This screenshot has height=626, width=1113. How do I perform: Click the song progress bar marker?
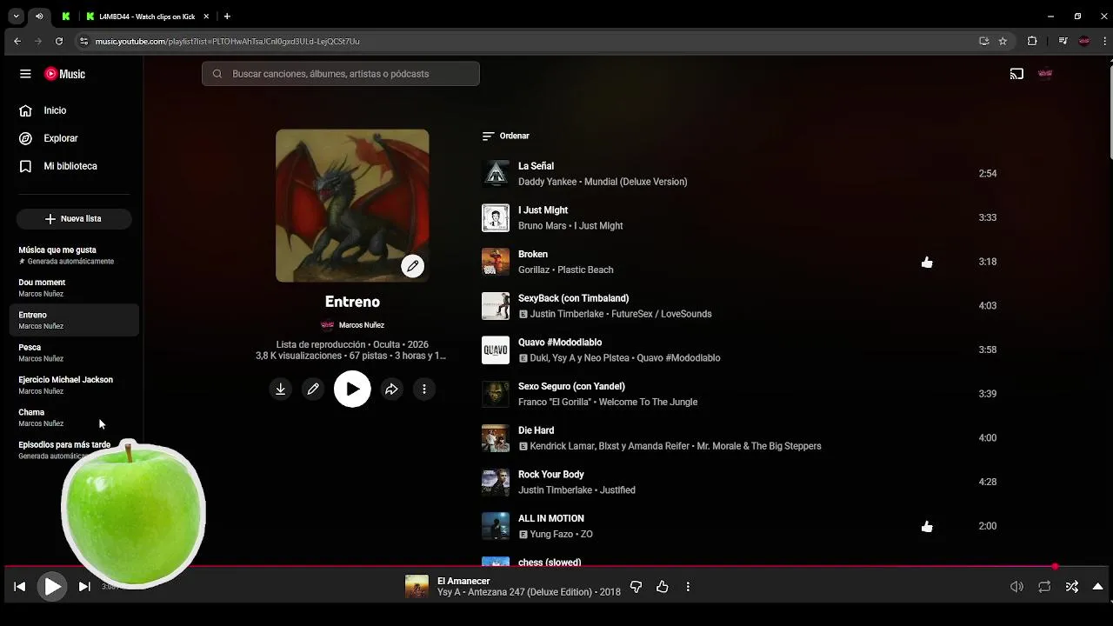click(x=1055, y=567)
